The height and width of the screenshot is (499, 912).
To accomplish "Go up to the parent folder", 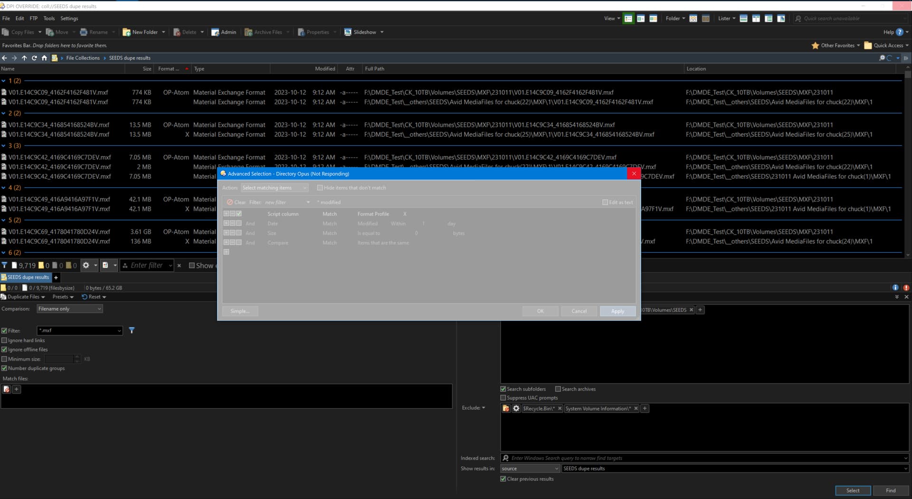I will pos(24,58).
